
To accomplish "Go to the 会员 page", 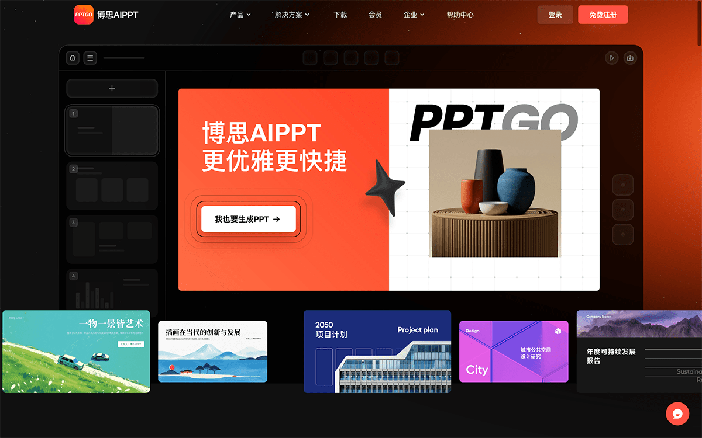I will pos(375,15).
